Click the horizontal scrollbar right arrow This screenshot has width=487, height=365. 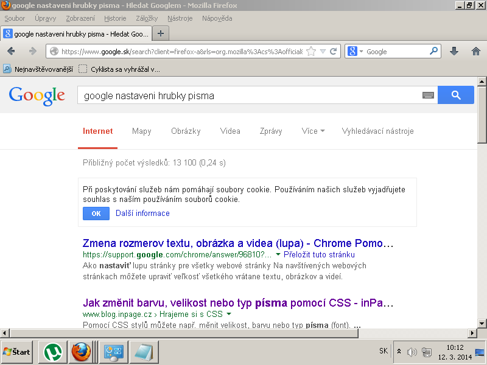click(x=472, y=333)
